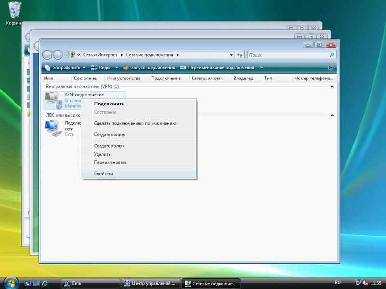Choose Подключить in context menu
Screen dimensions: 386x289
coord(139,104)
